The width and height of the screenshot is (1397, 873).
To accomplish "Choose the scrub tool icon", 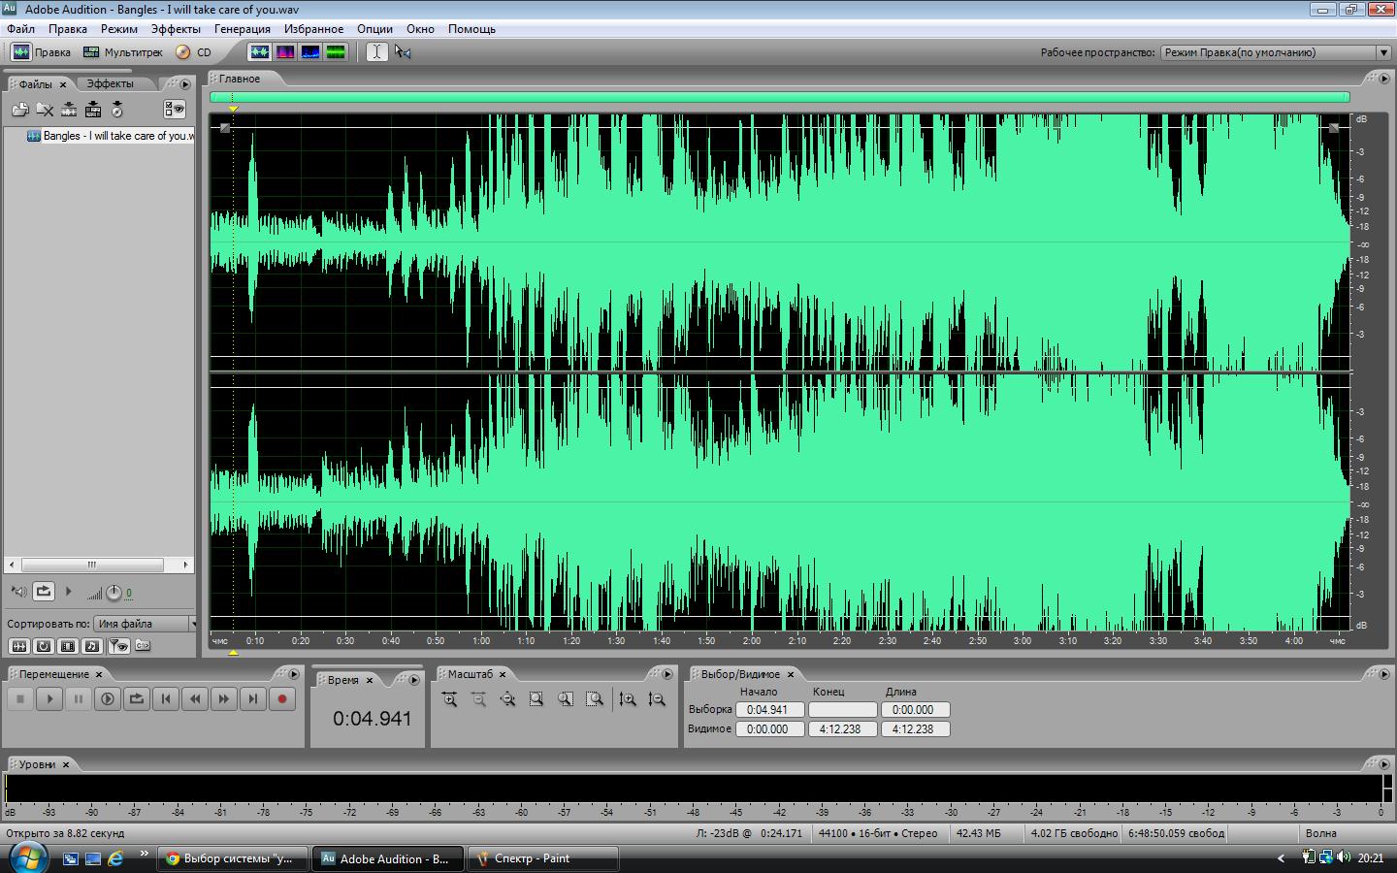I will click(403, 52).
